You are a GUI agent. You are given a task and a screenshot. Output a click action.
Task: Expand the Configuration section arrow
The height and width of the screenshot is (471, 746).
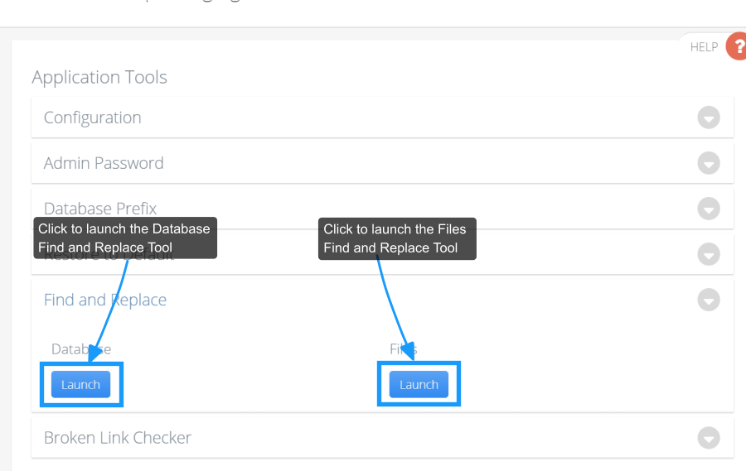(709, 118)
